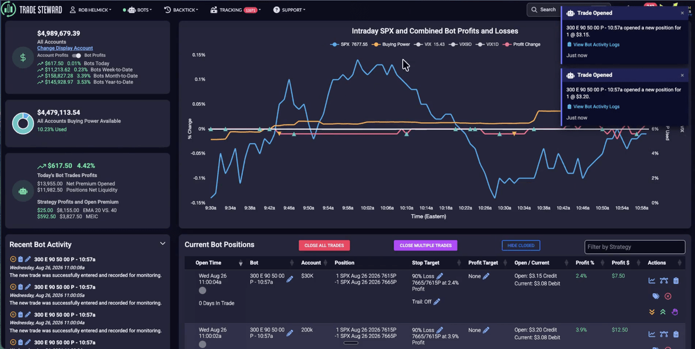Sort positions by Profit % column
Image resolution: width=695 pixels, height=349 pixels.
pyautogui.click(x=586, y=263)
